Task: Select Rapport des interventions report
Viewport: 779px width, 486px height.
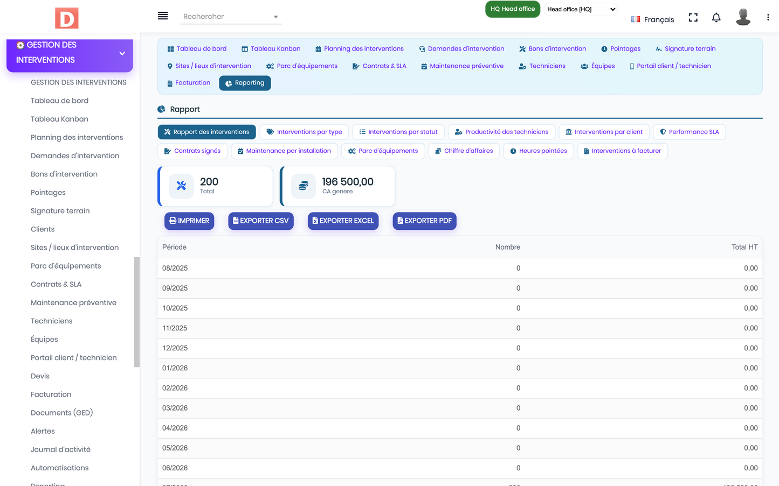Action: pyautogui.click(x=206, y=132)
